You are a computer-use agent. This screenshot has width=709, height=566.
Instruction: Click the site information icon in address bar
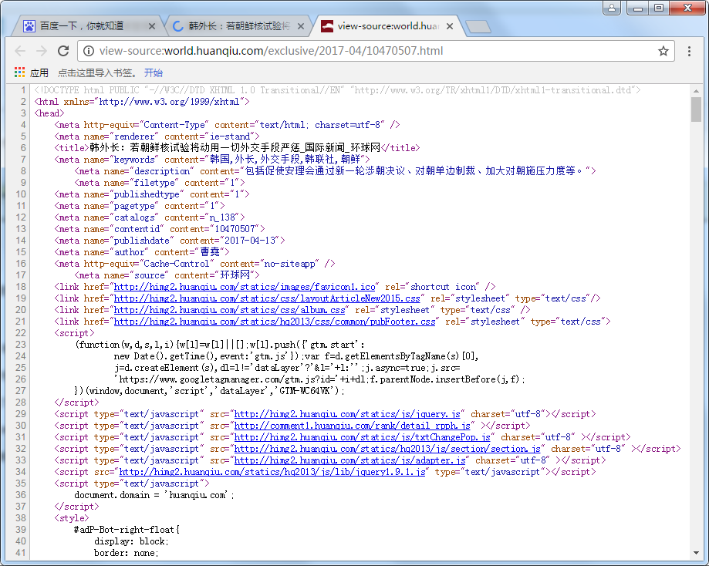pos(89,51)
